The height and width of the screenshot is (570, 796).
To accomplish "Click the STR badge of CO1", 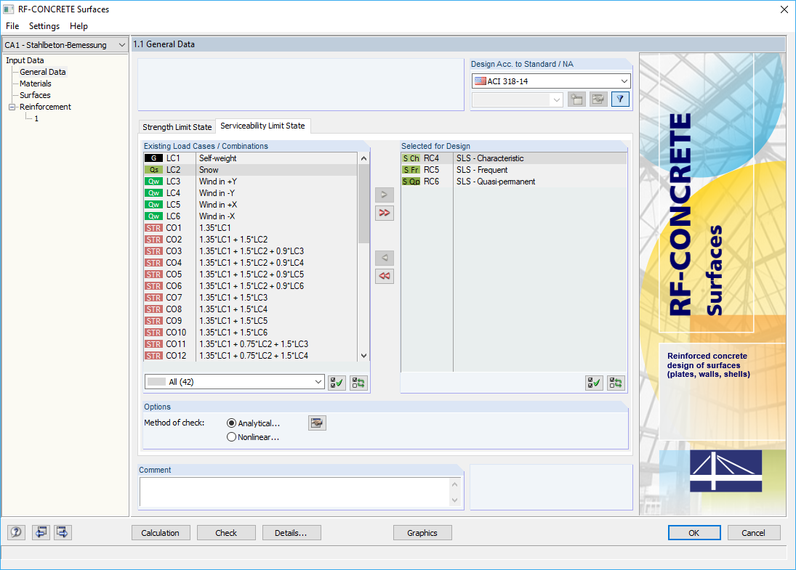I will pyautogui.click(x=154, y=228).
